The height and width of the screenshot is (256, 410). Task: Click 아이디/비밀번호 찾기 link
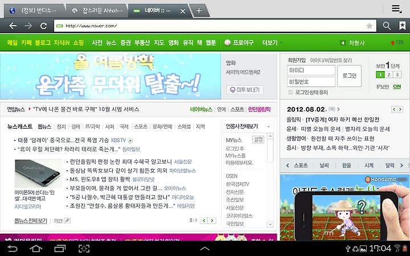tap(331, 60)
